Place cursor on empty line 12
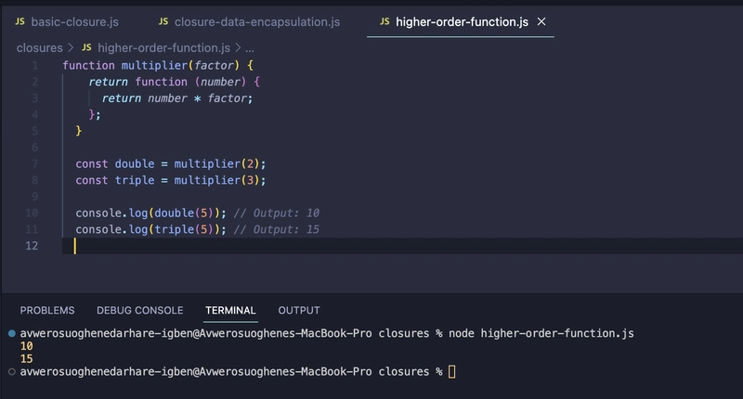This screenshot has height=399, width=743. (279, 246)
